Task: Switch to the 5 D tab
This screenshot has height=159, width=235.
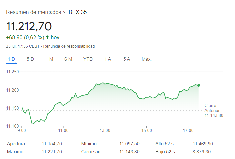Action: pyautogui.click(x=30, y=59)
